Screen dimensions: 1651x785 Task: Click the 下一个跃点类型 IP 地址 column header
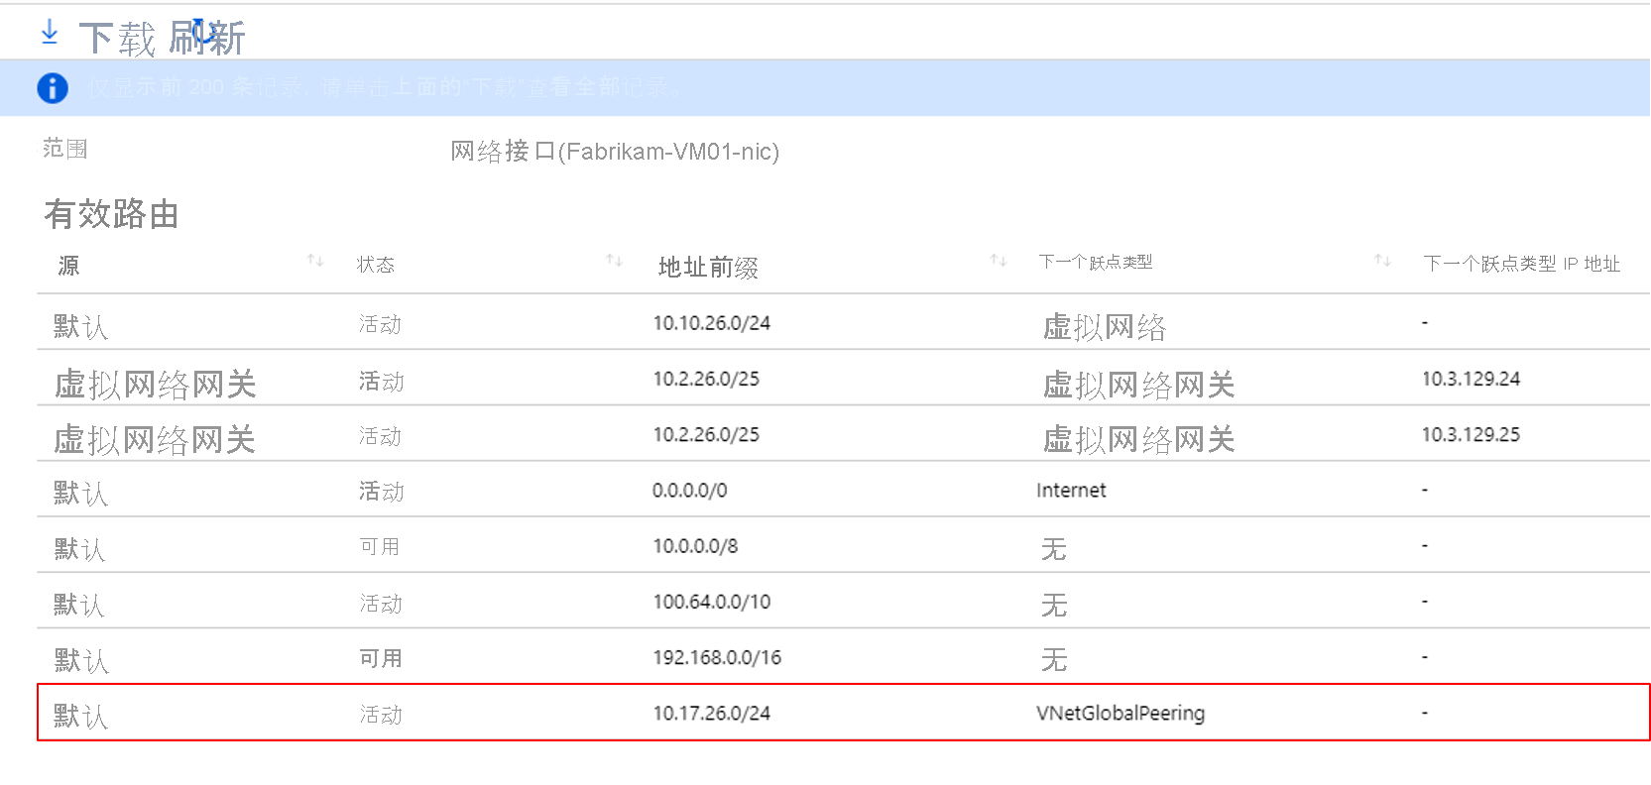coord(1521,264)
